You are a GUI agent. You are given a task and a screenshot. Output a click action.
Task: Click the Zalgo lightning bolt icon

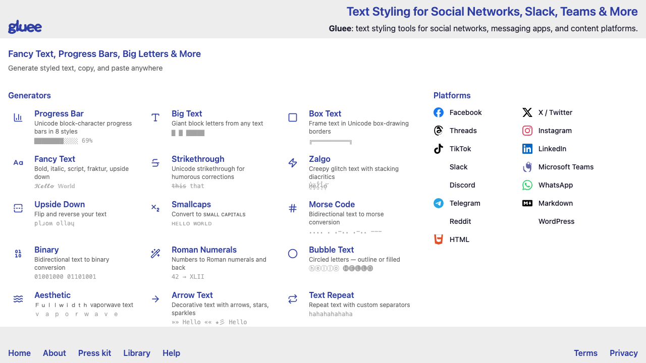pos(293,163)
